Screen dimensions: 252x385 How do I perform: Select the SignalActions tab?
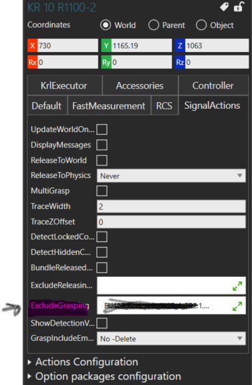point(213,105)
